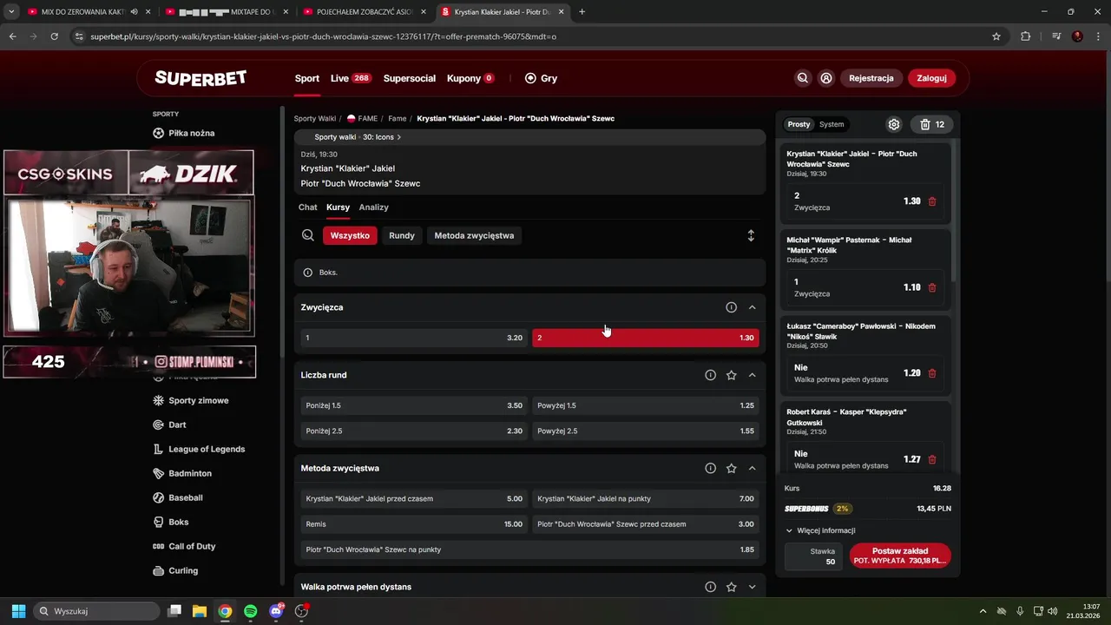Click Postaw zakład to place the bet
Image resolution: width=1111 pixels, height=625 pixels.
click(x=900, y=556)
